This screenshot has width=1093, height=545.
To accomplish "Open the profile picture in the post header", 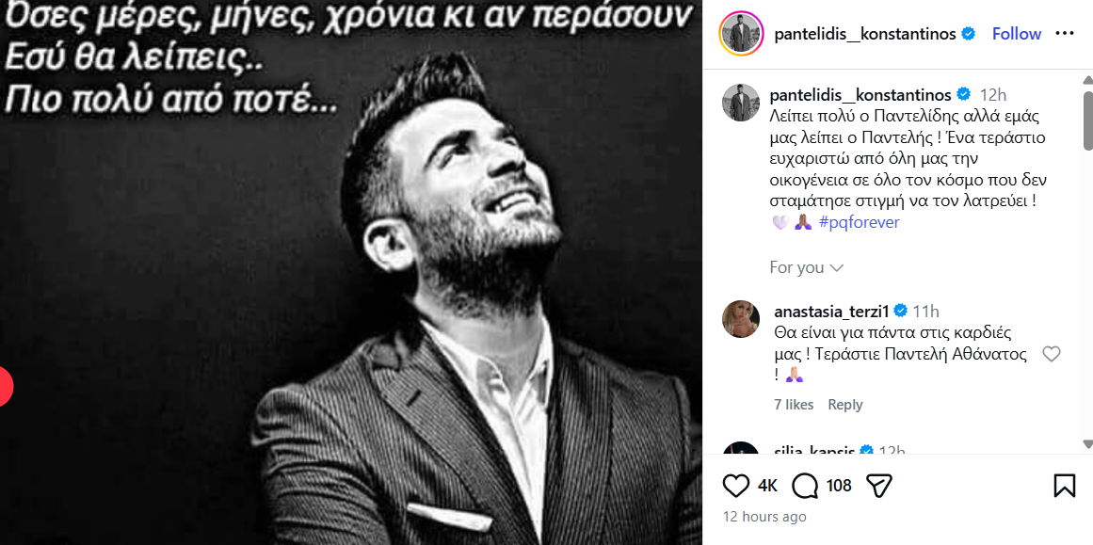I will 741,34.
